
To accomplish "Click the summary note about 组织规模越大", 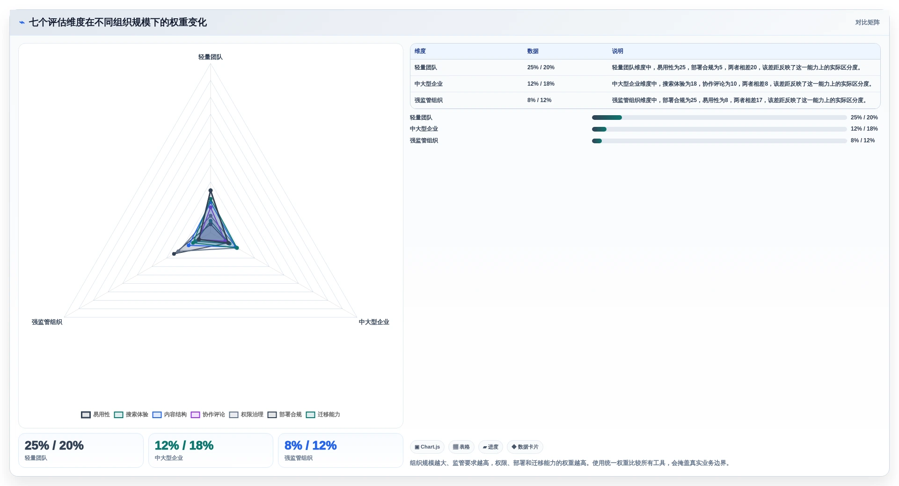I will tap(571, 463).
